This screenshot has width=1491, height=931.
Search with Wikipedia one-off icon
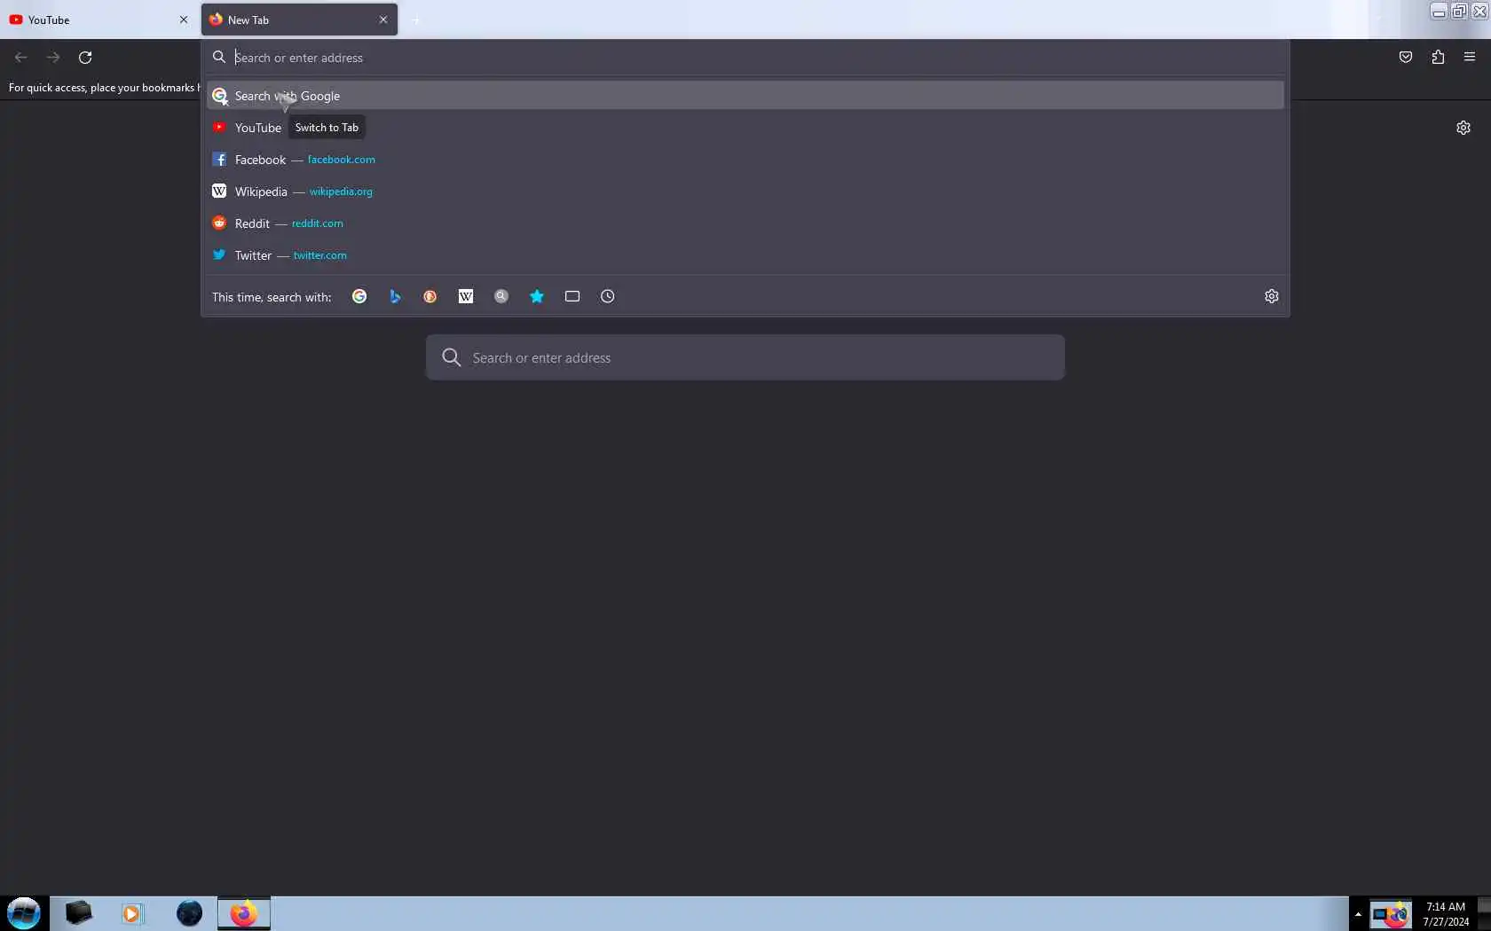pos(466,296)
